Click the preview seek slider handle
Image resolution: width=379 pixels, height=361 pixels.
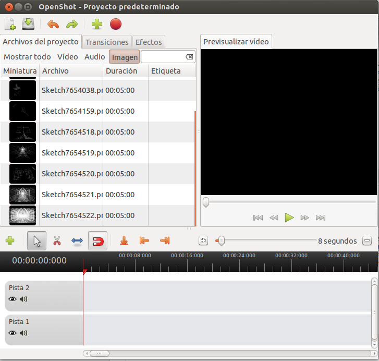(x=206, y=202)
